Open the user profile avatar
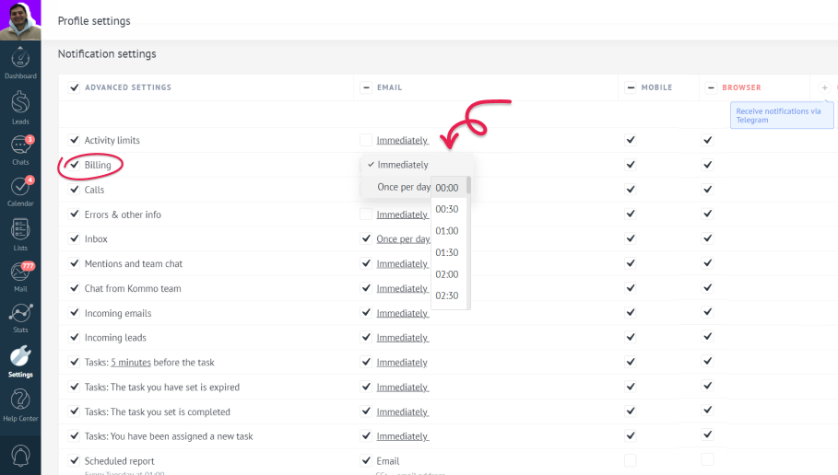Image resolution: width=838 pixels, height=475 pixels. [20, 19]
